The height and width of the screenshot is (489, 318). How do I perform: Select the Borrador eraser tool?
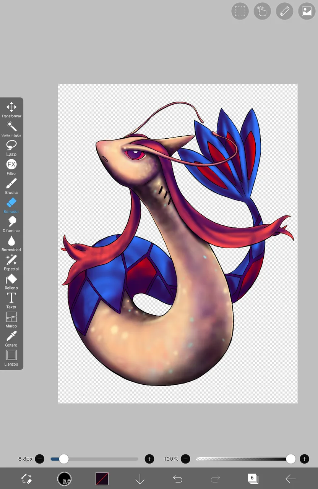[11, 205]
